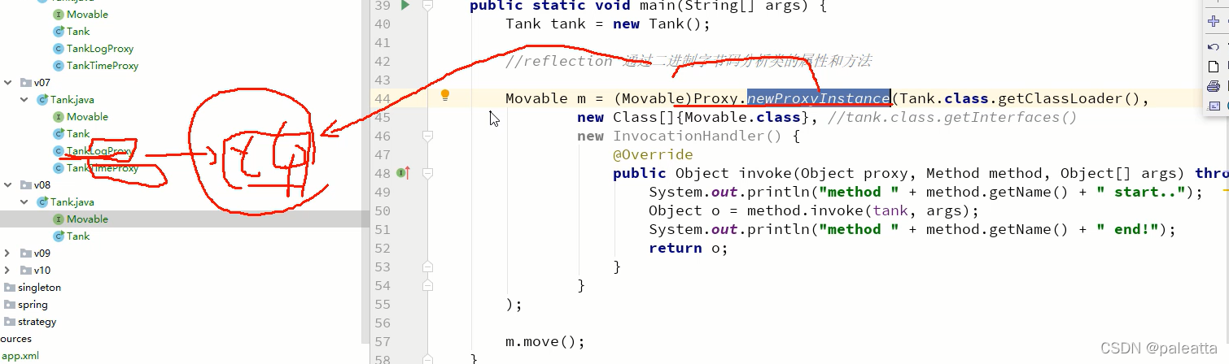Viewport: 1229px width, 364px height.
Task: Select the v07 package label
Action: pos(42,82)
